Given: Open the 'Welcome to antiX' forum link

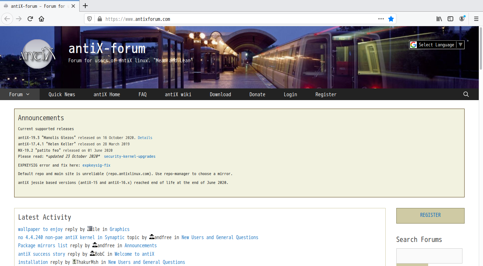Looking at the screenshot, I should tap(134, 254).
